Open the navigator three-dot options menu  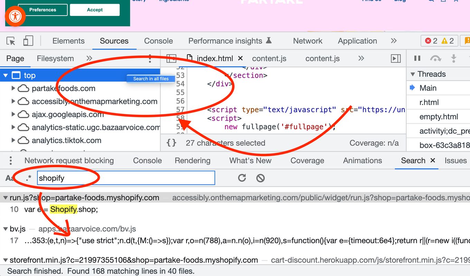(150, 58)
